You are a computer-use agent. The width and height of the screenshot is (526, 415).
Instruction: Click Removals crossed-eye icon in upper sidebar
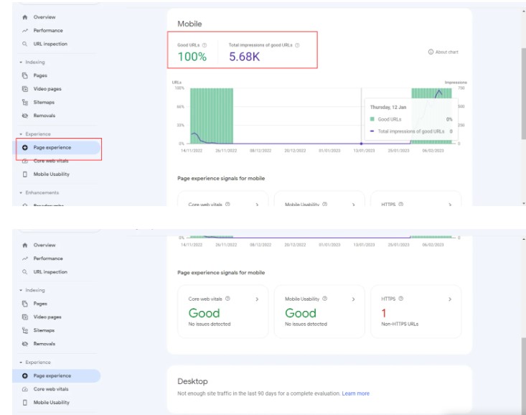[x=25, y=116]
